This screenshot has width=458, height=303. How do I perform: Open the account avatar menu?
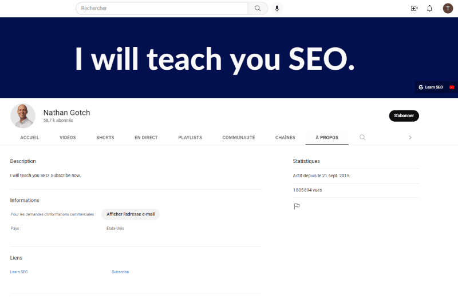coord(448,9)
